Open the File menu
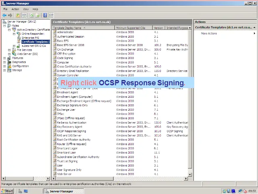 (x=5, y=9)
